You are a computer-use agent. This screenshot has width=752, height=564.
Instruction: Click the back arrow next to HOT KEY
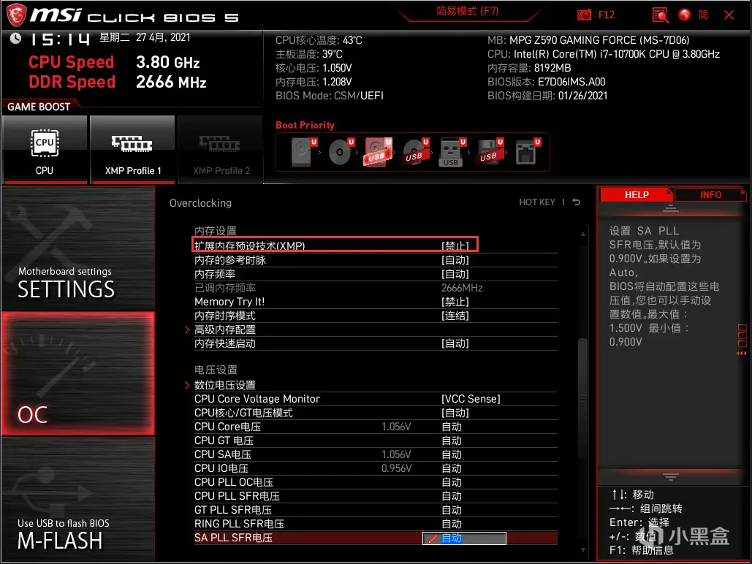tap(577, 202)
